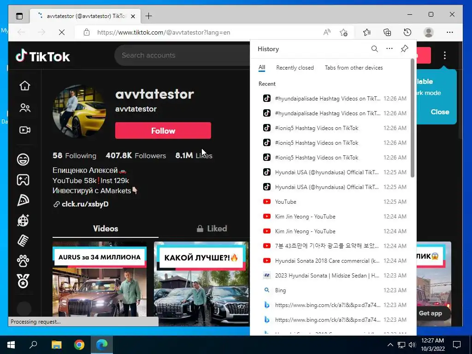The width and height of the screenshot is (472, 354).
Task: Click the Read aloud icon in address bar
Action: click(x=327, y=32)
